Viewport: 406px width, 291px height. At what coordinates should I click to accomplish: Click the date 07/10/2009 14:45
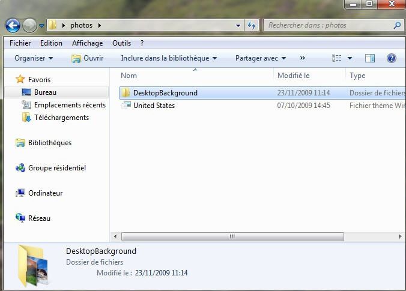coord(303,106)
